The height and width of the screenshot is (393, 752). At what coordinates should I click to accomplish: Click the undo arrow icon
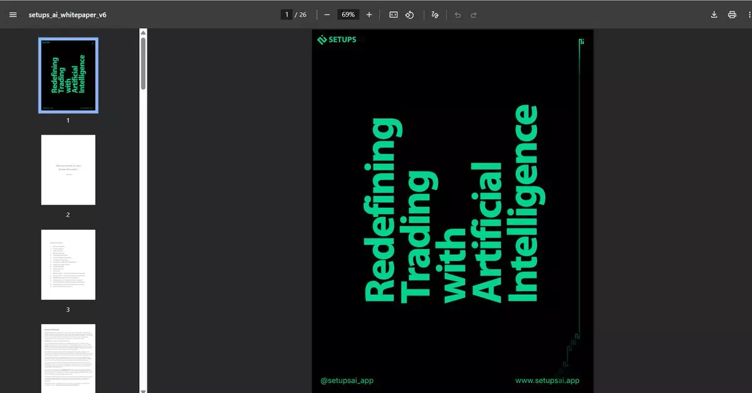tap(457, 14)
